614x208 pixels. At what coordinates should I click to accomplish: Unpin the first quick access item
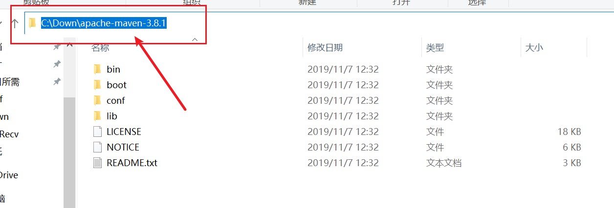click(57, 47)
